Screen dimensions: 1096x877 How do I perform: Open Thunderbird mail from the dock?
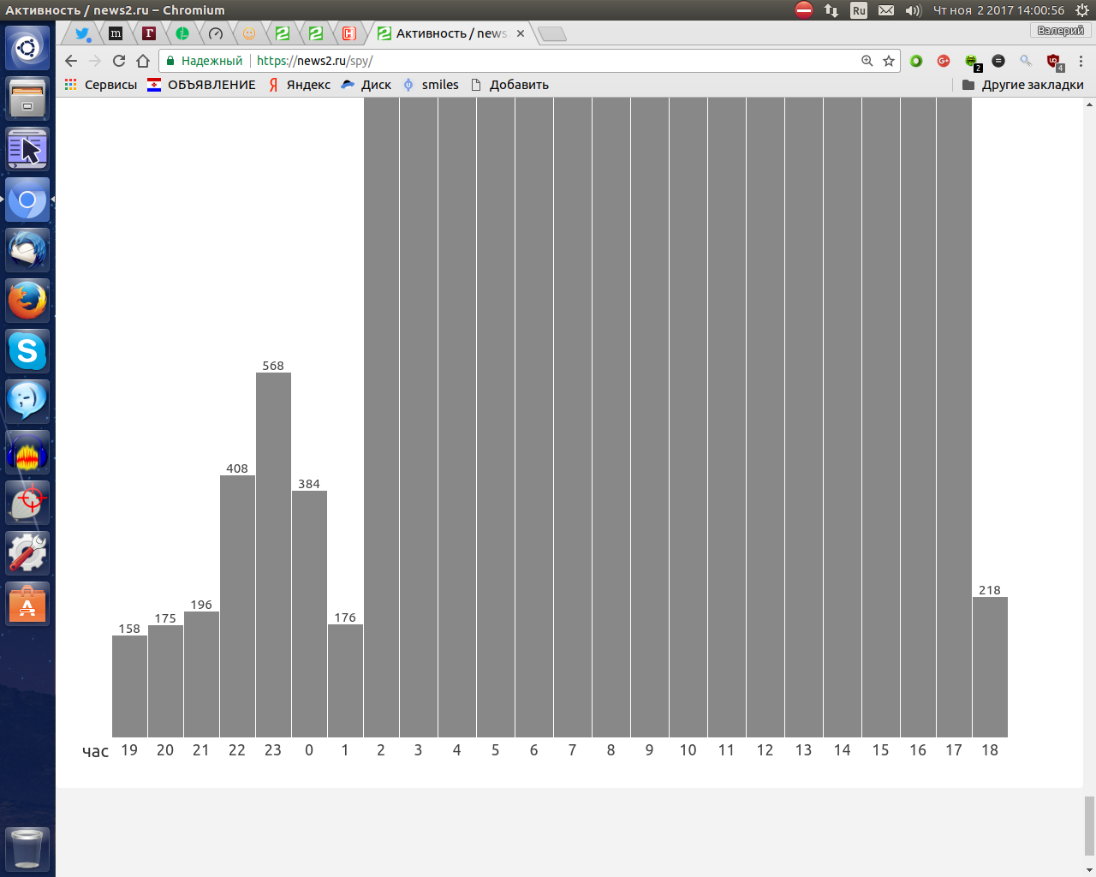pyautogui.click(x=27, y=250)
